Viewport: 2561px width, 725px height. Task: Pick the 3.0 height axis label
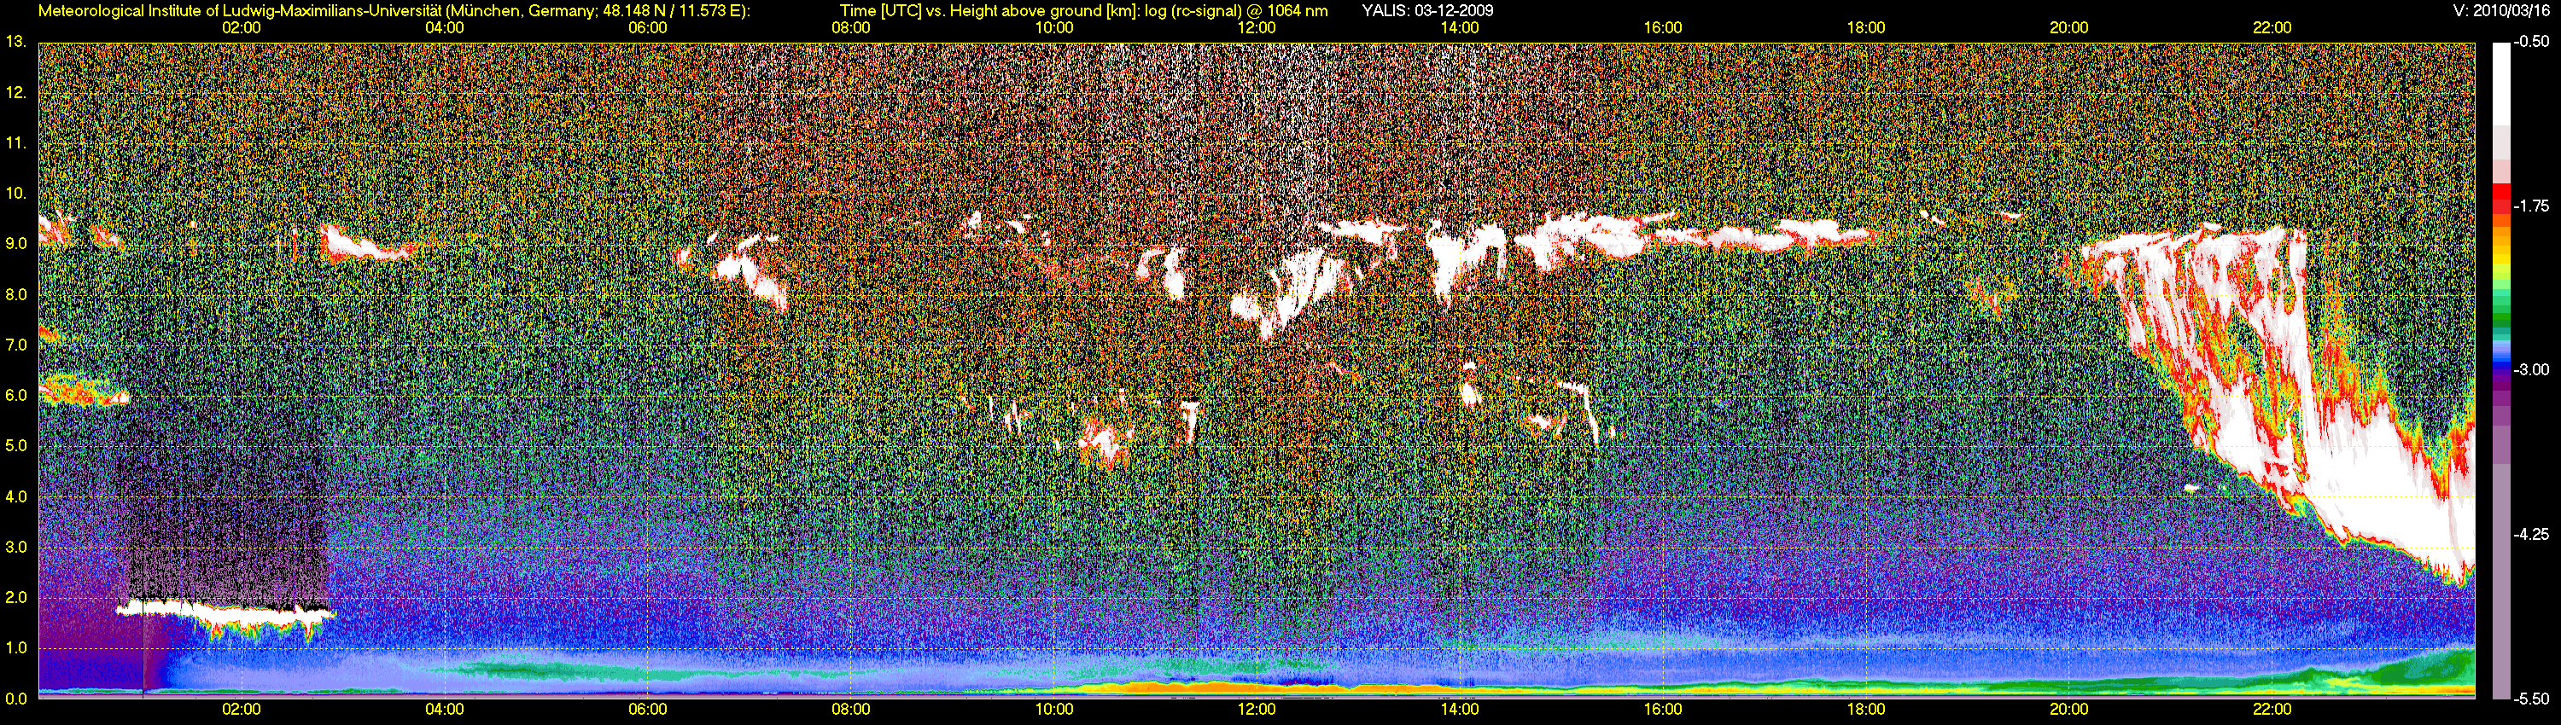16,548
